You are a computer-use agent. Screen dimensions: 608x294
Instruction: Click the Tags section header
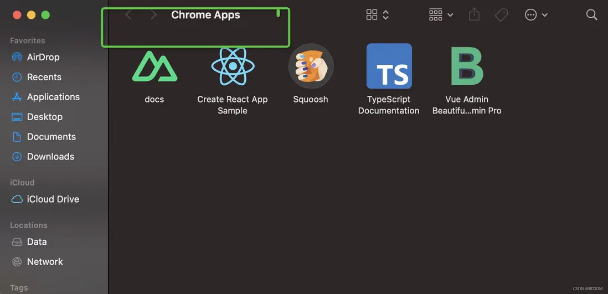(x=19, y=288)
